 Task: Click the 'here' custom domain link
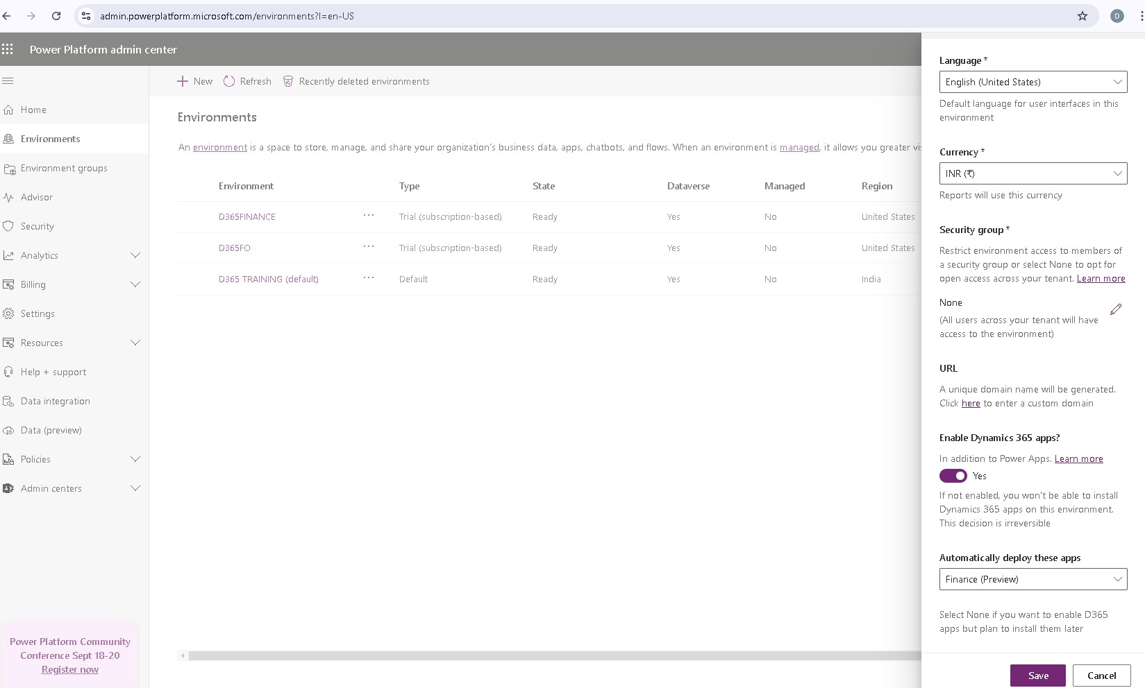click(x=970, y=404)
